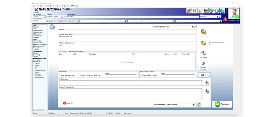Open the Help menu

[77, 6]
